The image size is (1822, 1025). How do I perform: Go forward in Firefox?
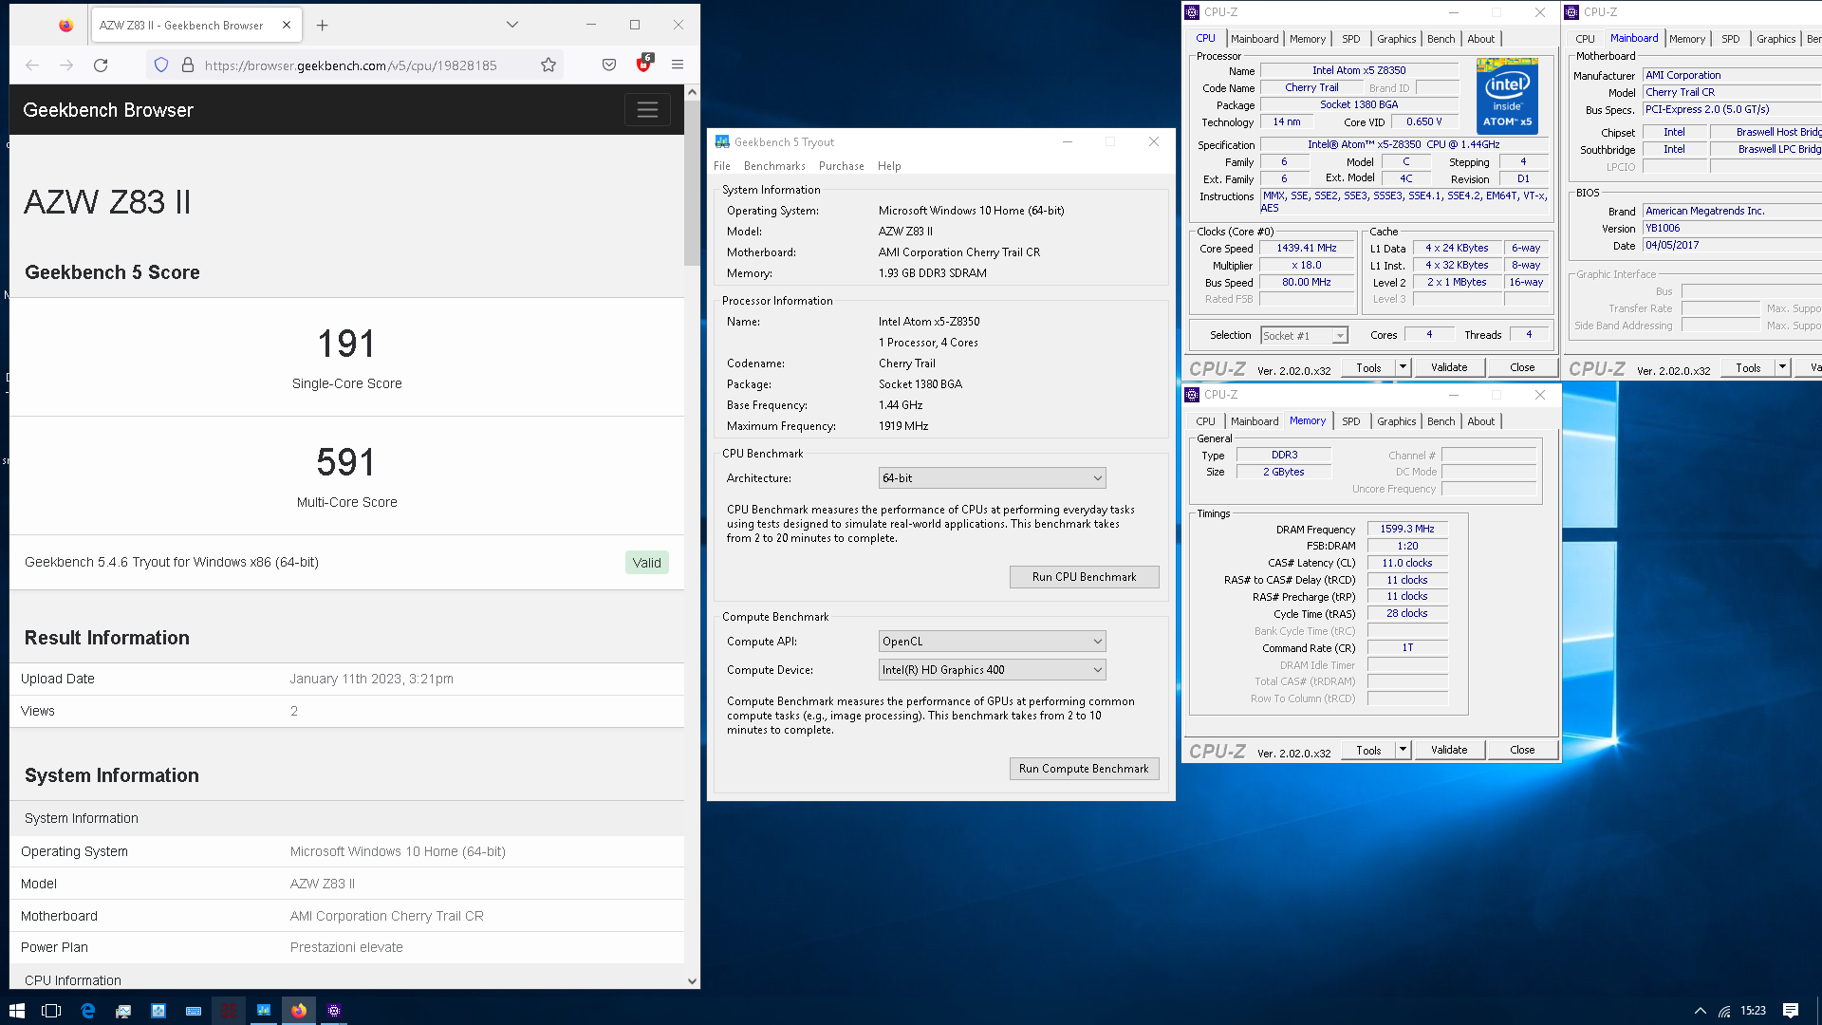click(66, 65)
